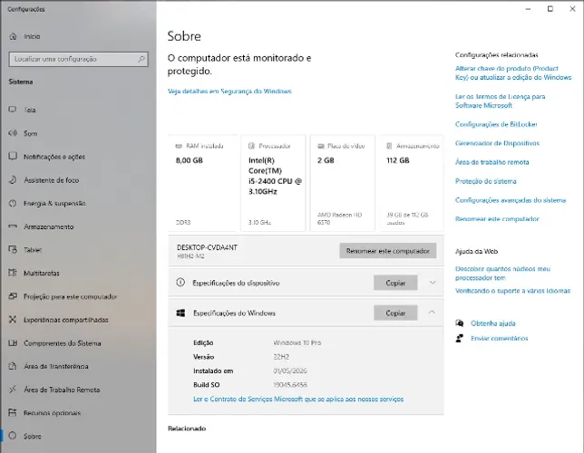This screenshot has height=453, width=584.
Task: Click Renomear este computador link
Action: pos(497,219)
